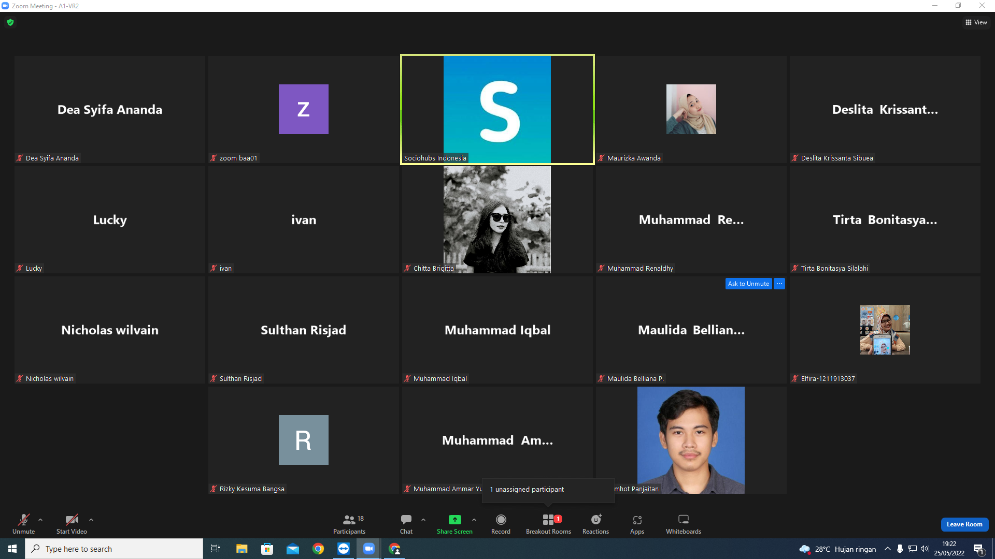Screen dimensions: 995x559
Task: Click the weather widget showing 28°C
Action: [x=837, y=549]
